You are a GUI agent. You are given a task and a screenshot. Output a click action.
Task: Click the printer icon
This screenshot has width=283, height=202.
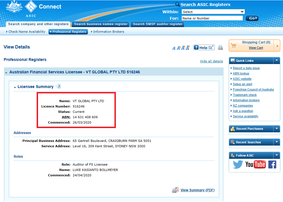220,48
